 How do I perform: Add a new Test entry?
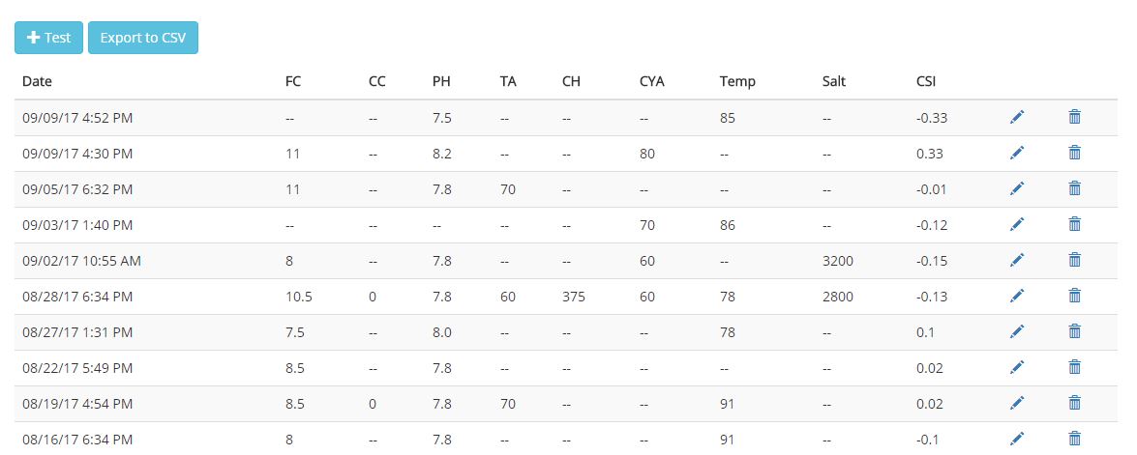[x=48, y=38]
